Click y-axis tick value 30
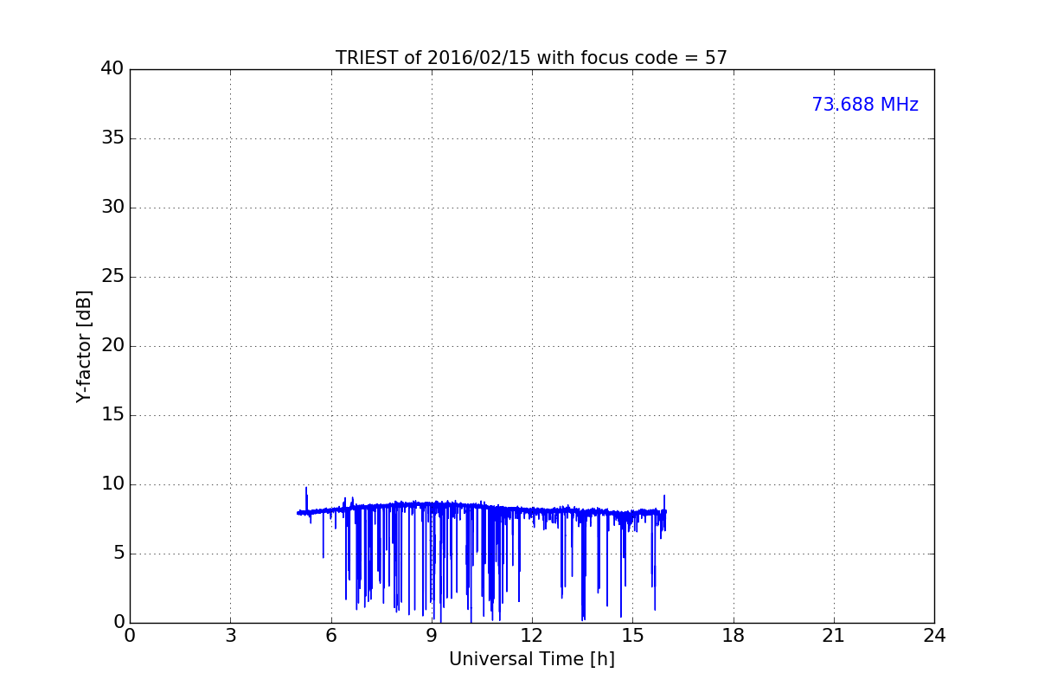The height and width of the screenshot is (692, 1038). click(112, 208)
